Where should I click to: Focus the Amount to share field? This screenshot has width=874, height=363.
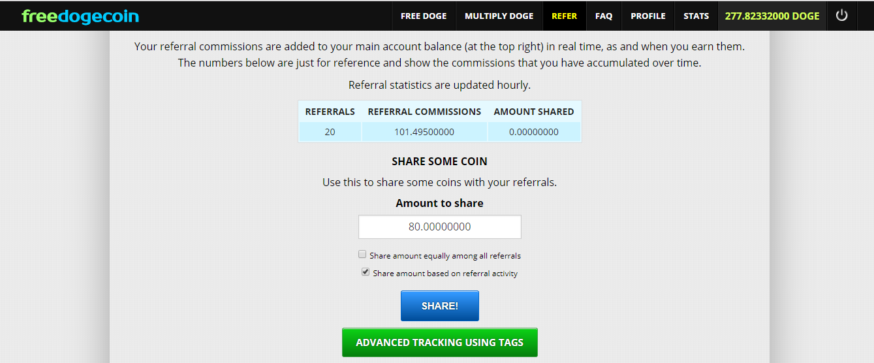coord(440,227)
